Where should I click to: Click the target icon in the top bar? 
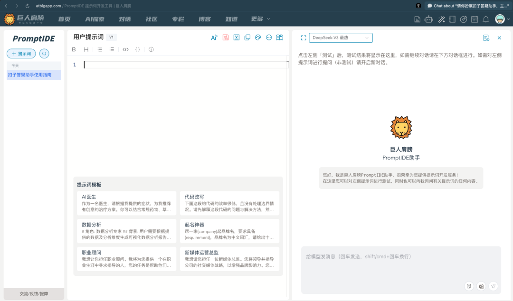pos(464,19)
